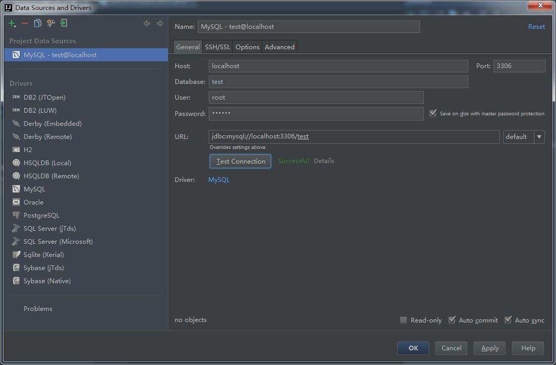Open the URL type default dropdown
The image size is (556, 365).
point(523,137)
